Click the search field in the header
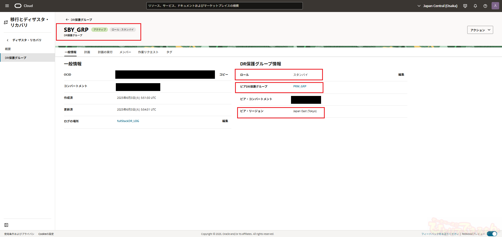Screen dimensions: 502x237 (x=224, y=6)
